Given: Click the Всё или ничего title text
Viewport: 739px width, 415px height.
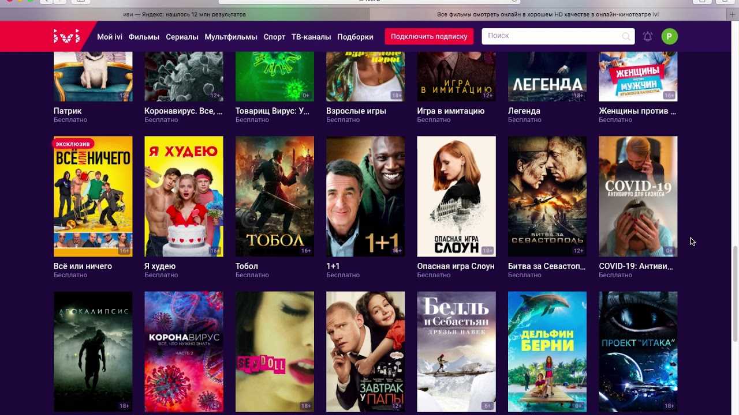Looking at the screenshot, I should click(83, 266).
